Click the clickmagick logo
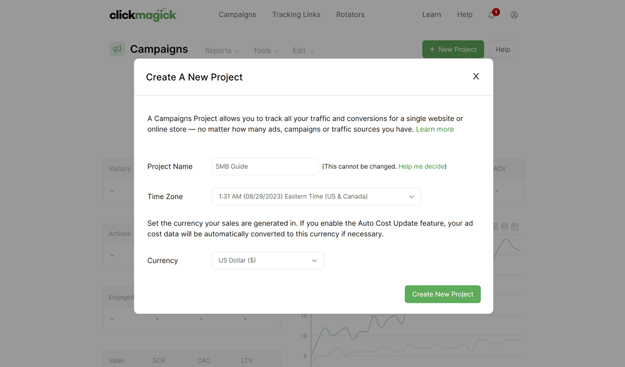 (143, 15)
